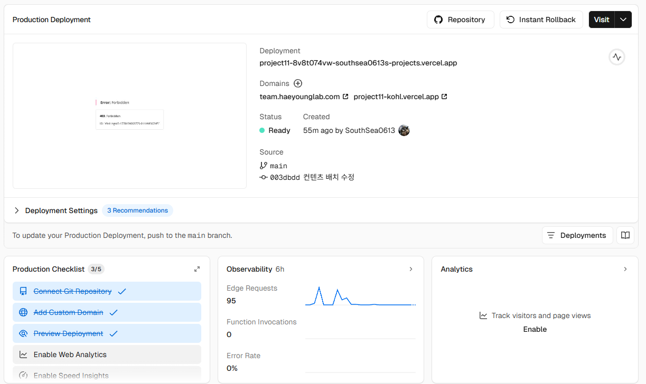Click the Observability heading
The height and width of the screenshot is (384, 646).
tap(249, 269)
